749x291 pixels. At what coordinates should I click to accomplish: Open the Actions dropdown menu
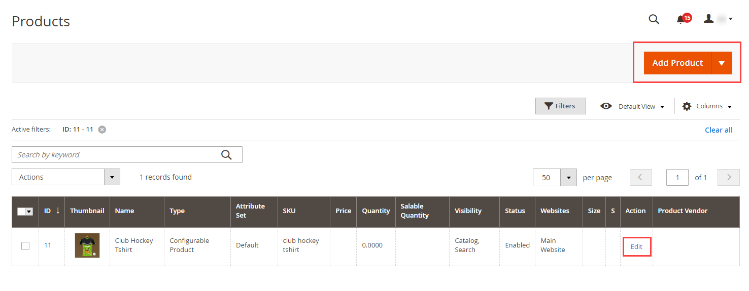[65, 177]
